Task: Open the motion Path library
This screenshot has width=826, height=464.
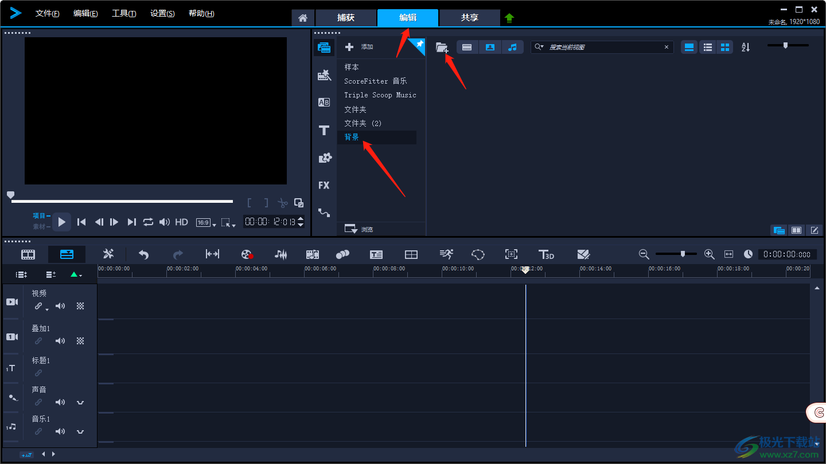Action: pos(324,213)
